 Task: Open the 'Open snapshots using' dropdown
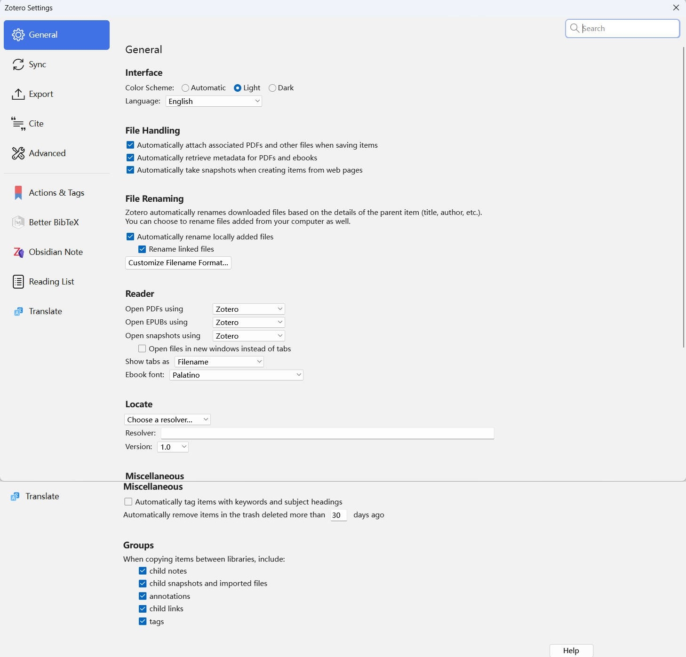(x=249, y=336)
